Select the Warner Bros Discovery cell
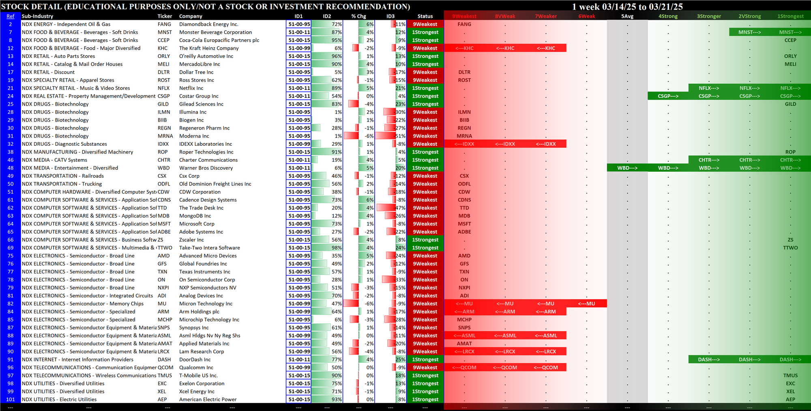 [206, 168]
